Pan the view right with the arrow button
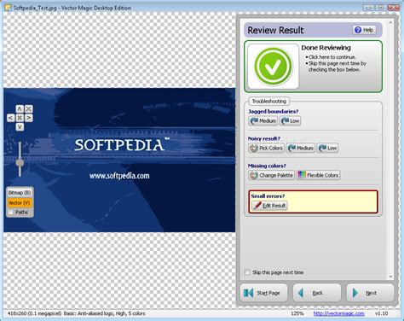The width and height of the screenshot is (404, 321). [x=29, y=118]
